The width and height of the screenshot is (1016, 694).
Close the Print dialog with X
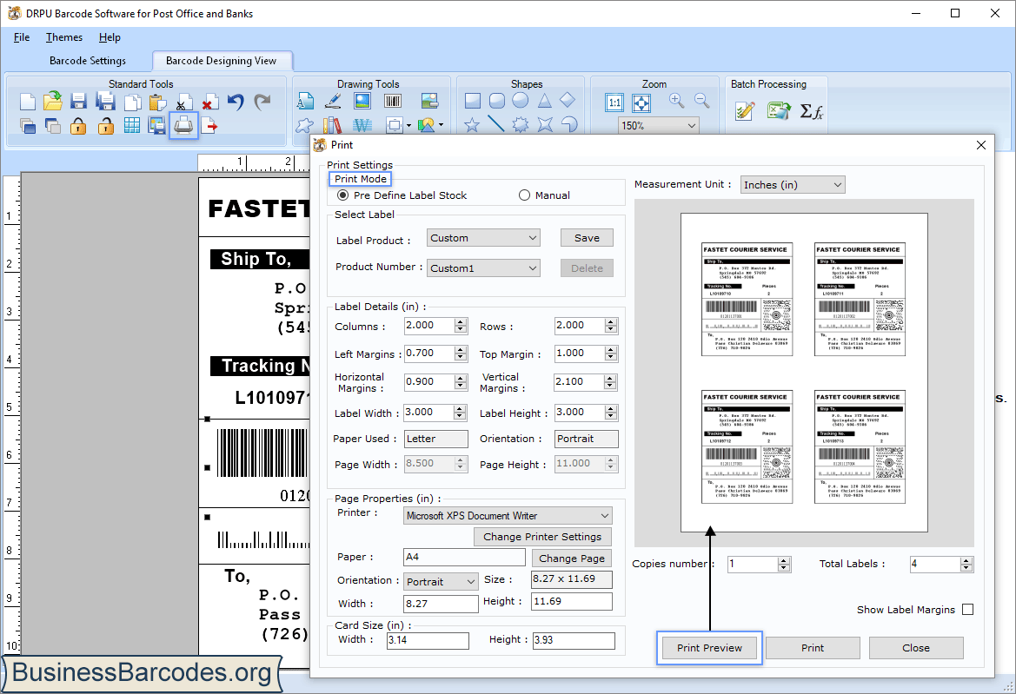tap(981, 145)
